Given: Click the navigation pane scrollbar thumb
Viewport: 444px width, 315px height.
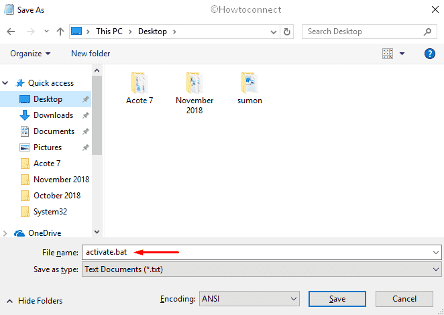Looking at the screenshot, I should pyautogui.click(x=97, y=115).
